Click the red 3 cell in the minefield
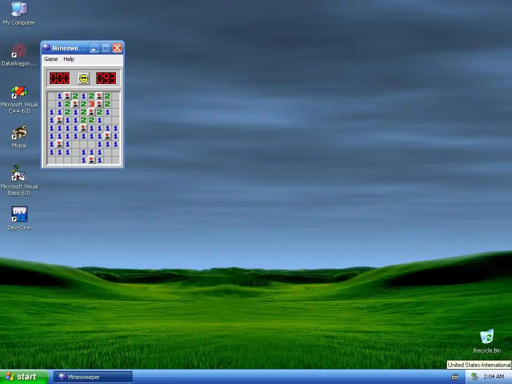Viewport: 512px width, 384px height. [91, 104]
